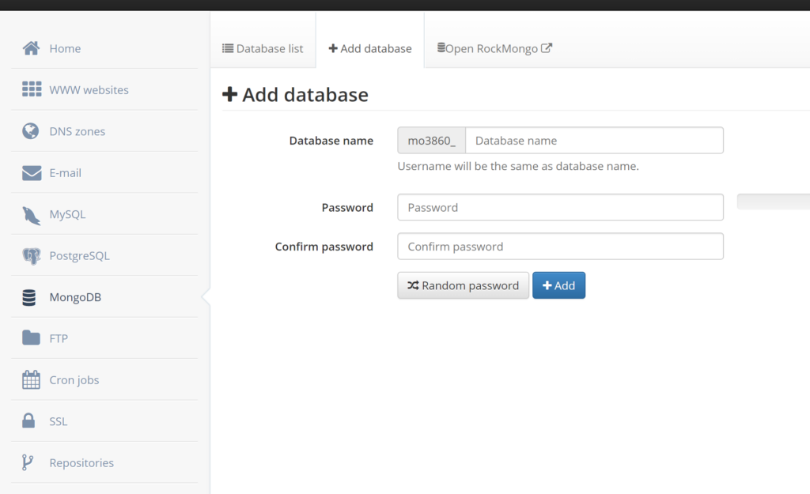
Task: Click the MySQL dolphin icon
Action: point(31,214)
